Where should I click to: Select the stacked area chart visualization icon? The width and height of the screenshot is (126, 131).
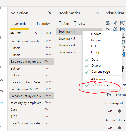coord(123,29)
